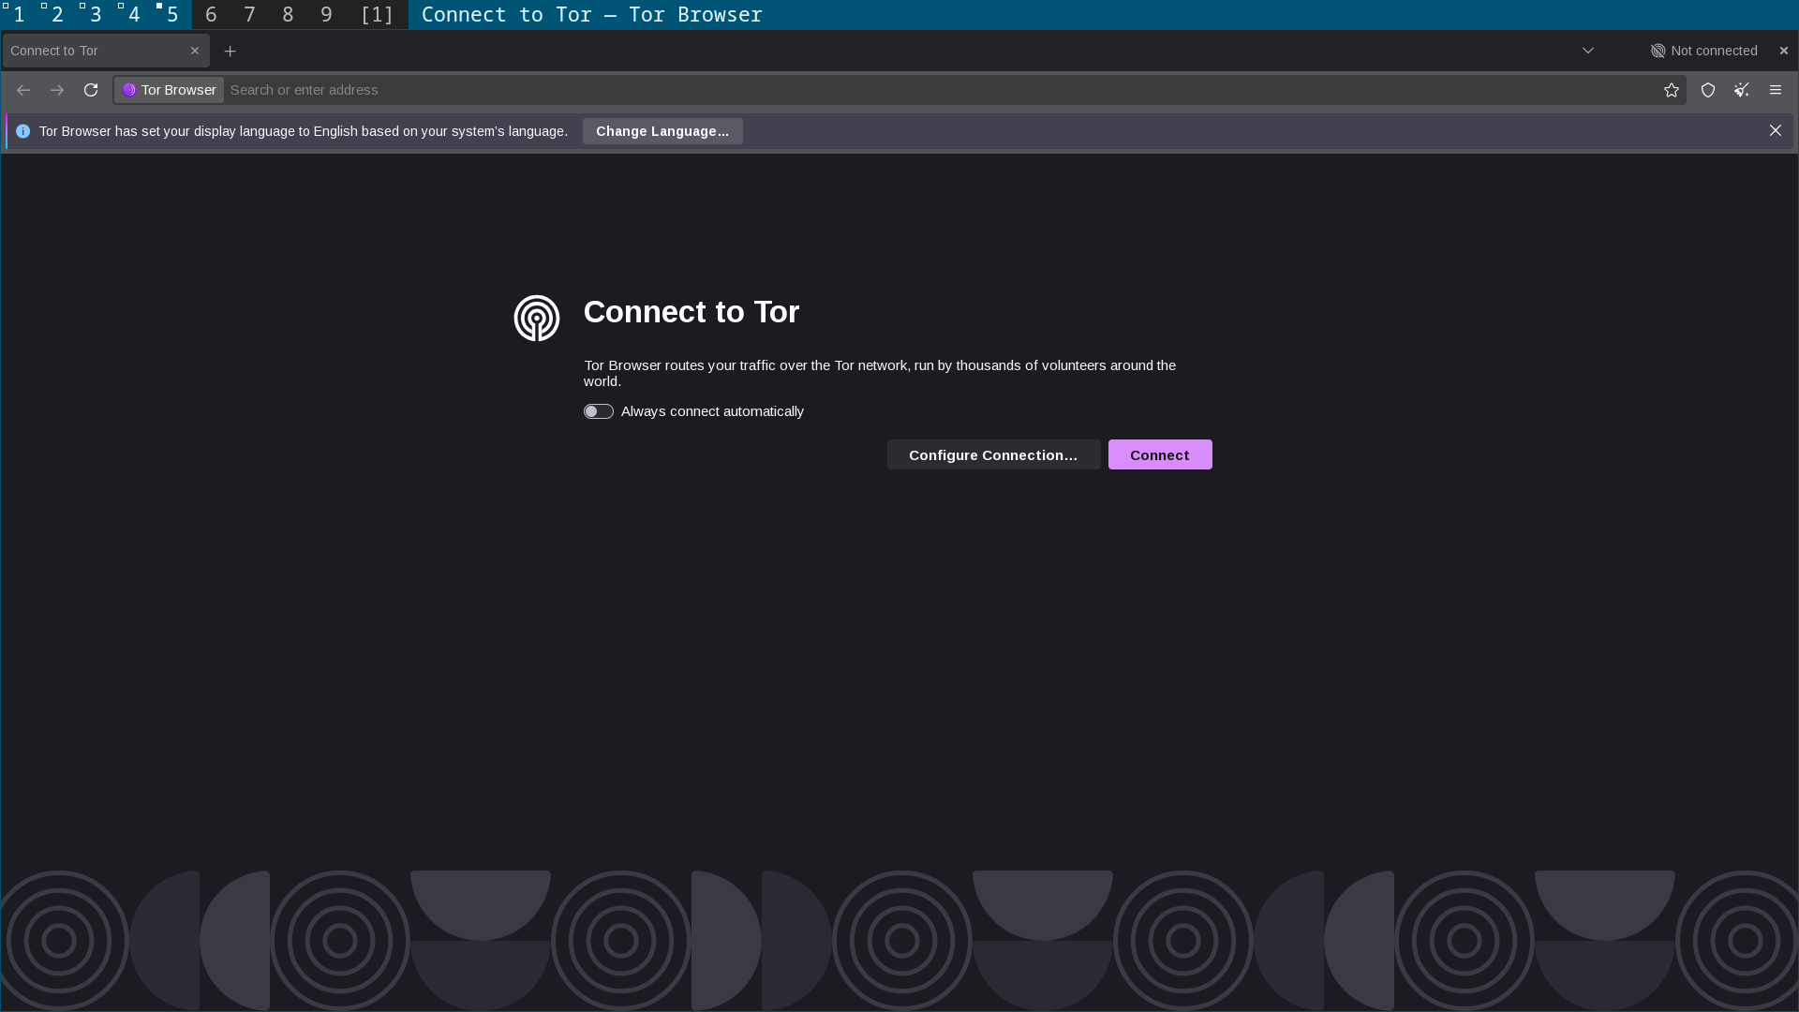Bookmark this page with the star
The height and width of the screenshot is (1012, 1799).
(x=1672, y=90)
